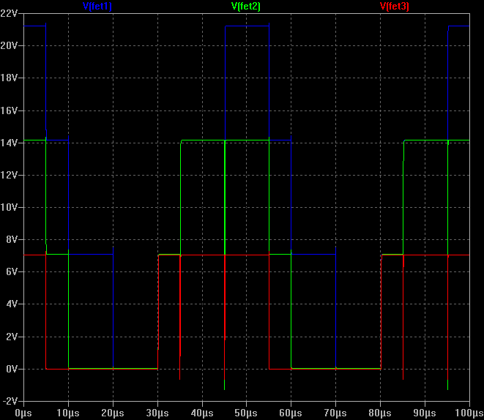Click the 90µs time axis label
Screen dimensions: 484x420
point(425,413)
